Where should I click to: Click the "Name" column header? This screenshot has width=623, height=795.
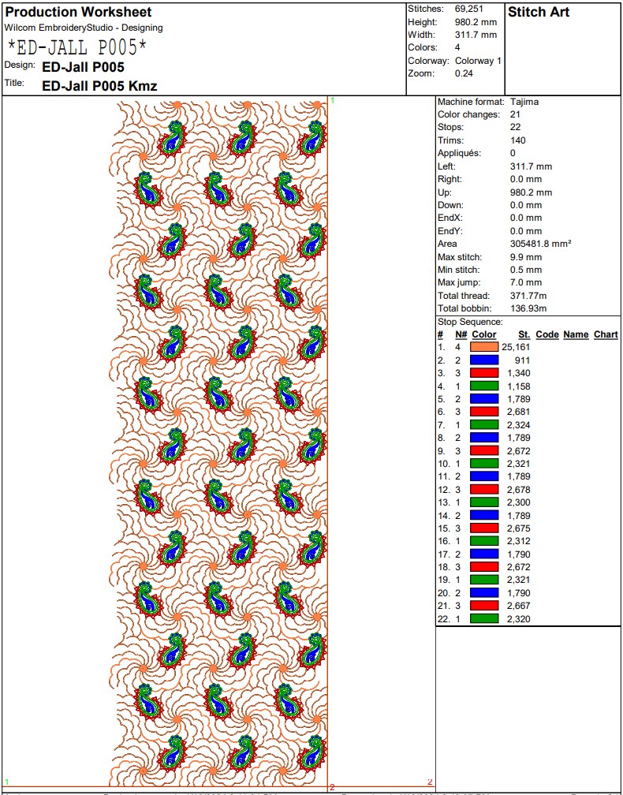tap(576, 334)
